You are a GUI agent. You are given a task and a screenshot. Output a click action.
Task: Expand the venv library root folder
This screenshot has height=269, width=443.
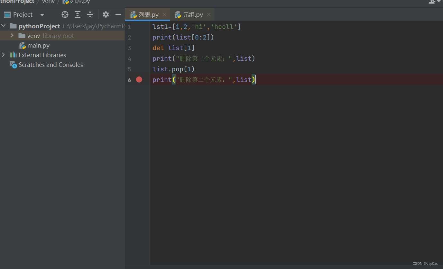pyautogui.click(x=12, y=35)
